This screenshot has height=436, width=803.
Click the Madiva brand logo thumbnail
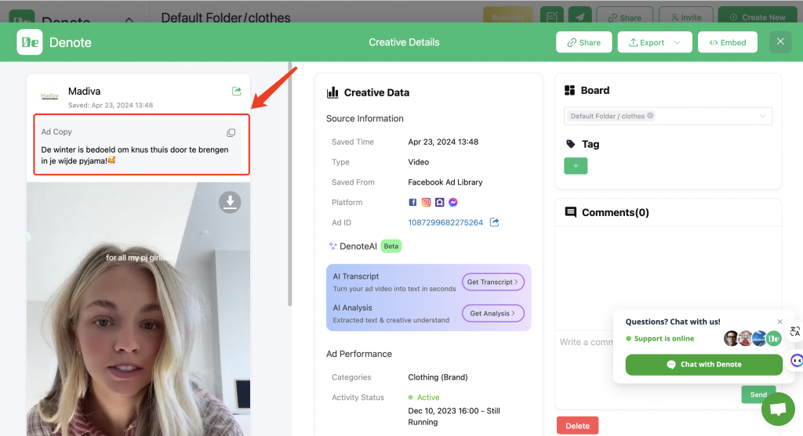(x=49, y=96)
